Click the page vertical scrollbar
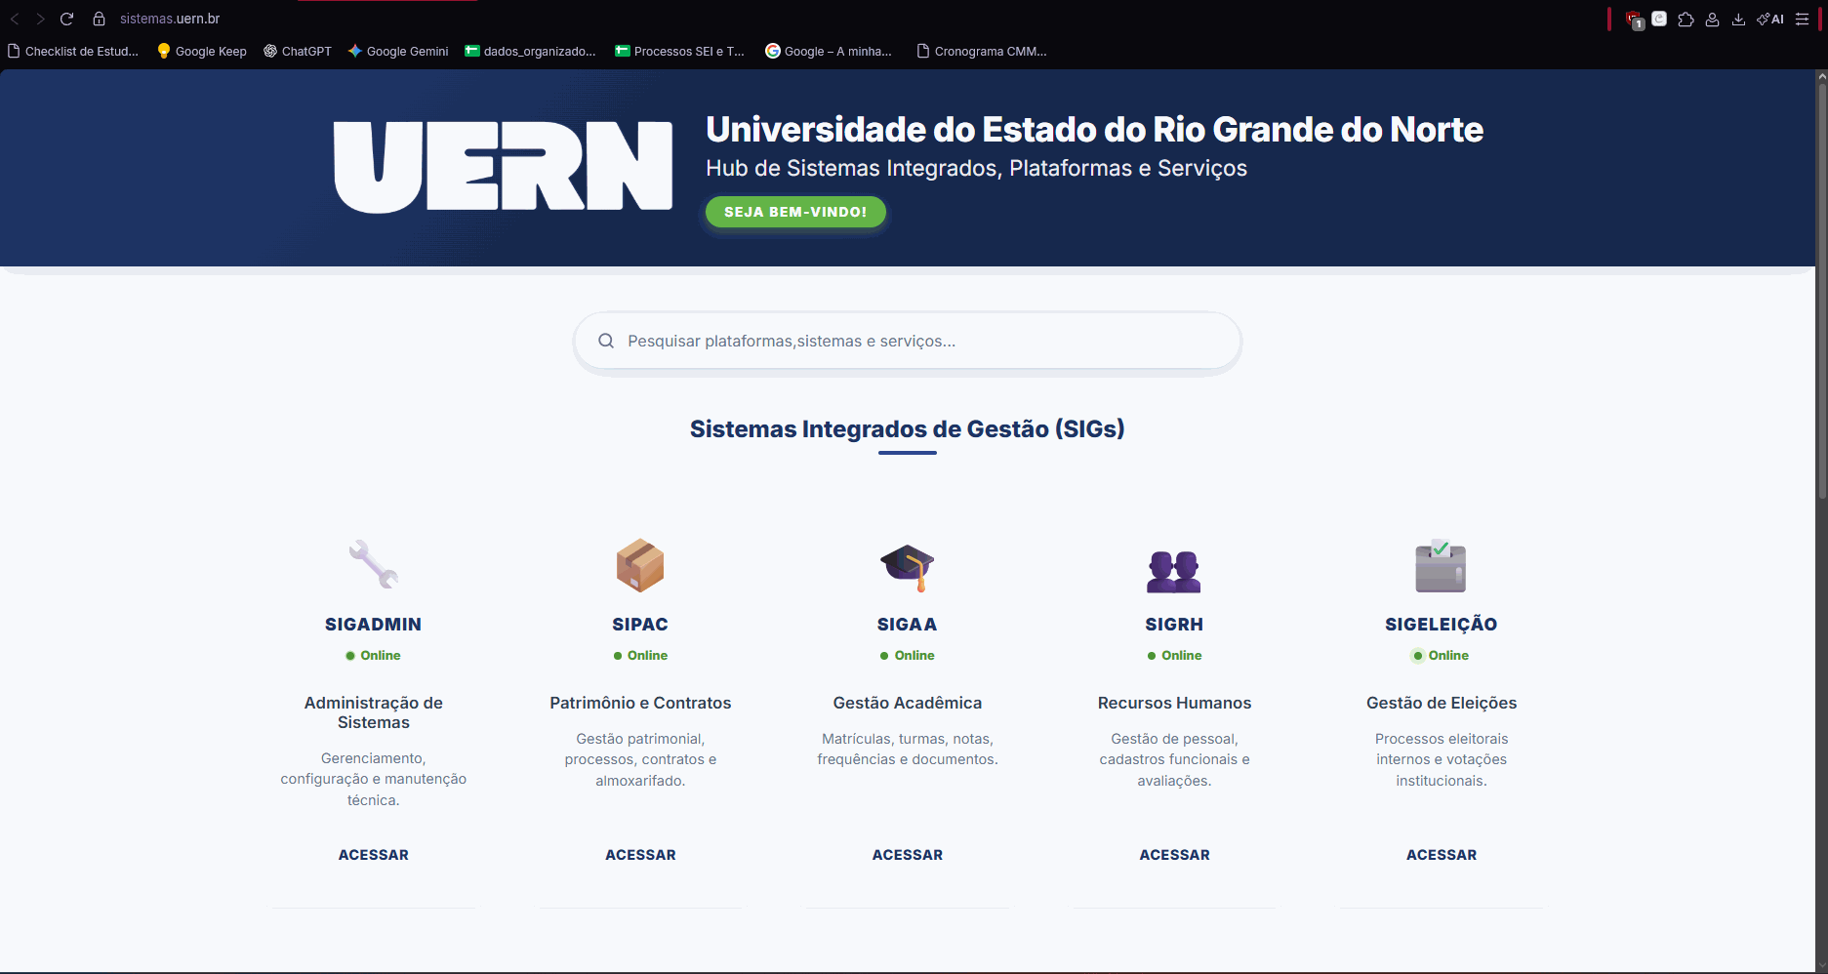The height and width of the screenshot is (974, 1828). (x=1821, y=292)
